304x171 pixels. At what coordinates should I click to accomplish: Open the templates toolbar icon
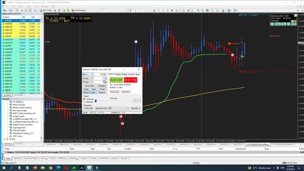point(235,10)
